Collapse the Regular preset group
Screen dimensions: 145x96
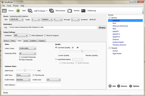point(109,48)
